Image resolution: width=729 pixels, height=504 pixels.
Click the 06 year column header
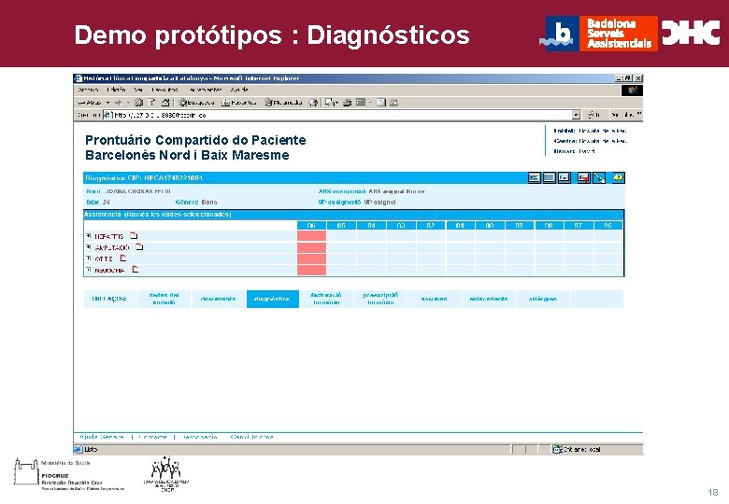coord(311,226)
